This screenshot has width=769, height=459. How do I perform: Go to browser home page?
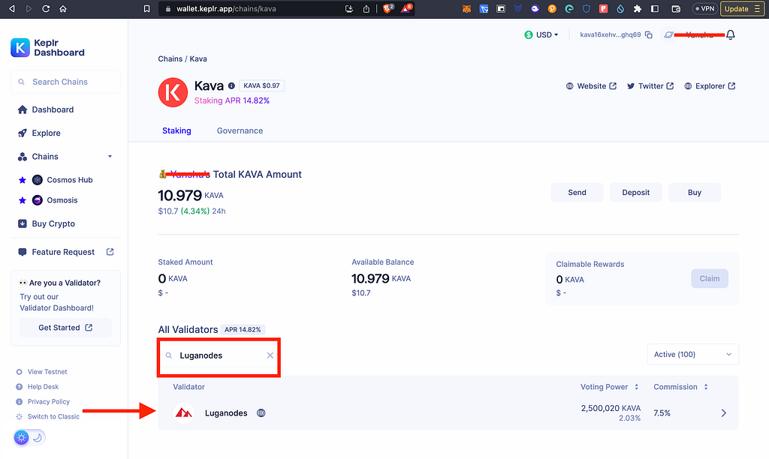[x=63, y=9]
